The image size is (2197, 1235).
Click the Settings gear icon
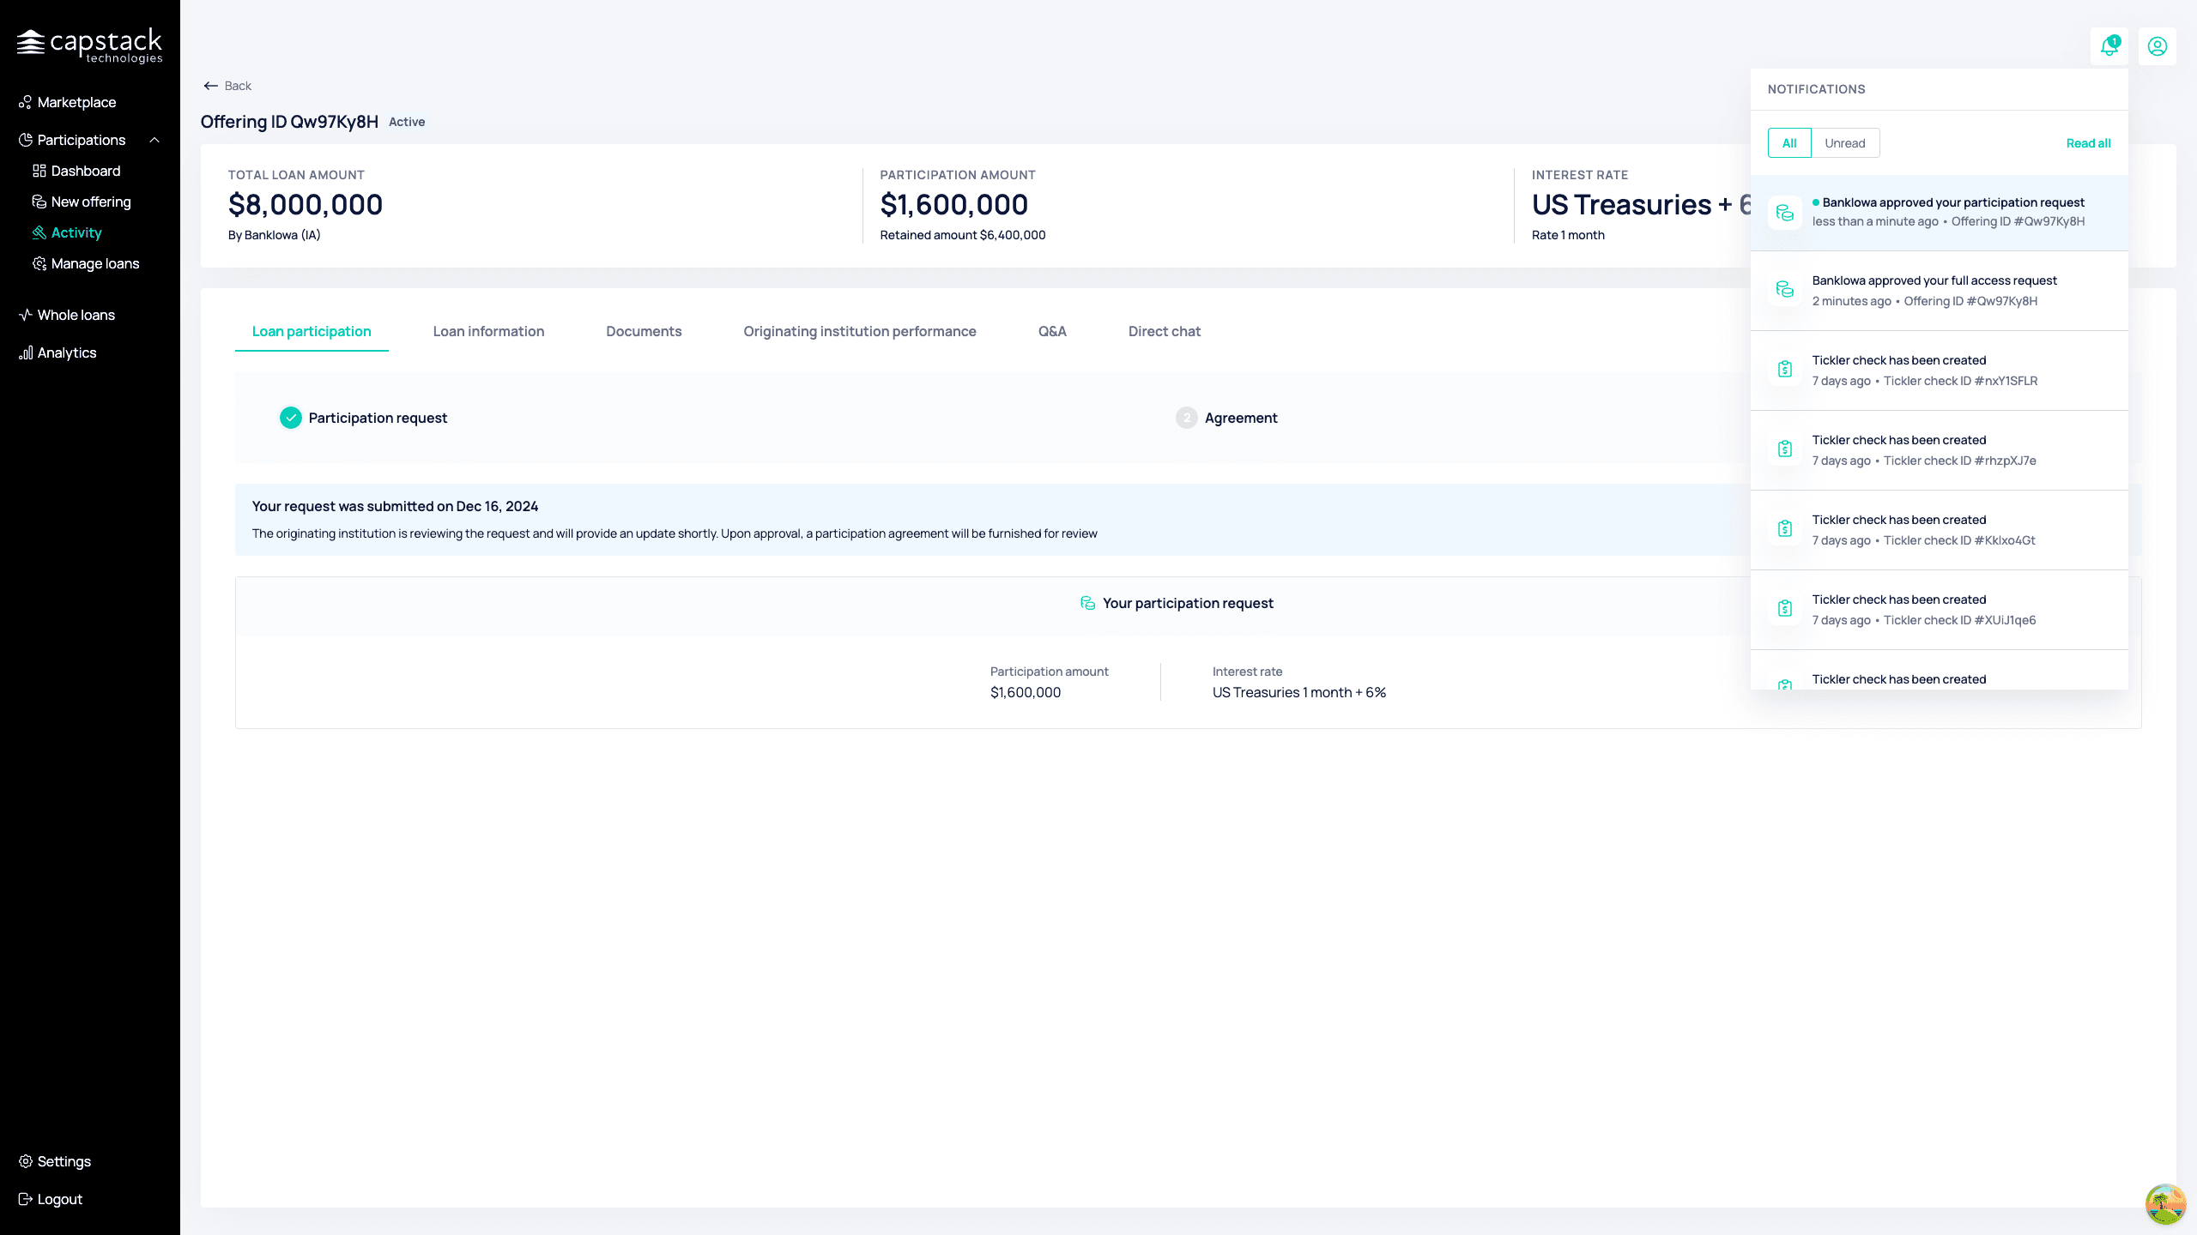pyautogui.click(x=26, y=1161)
